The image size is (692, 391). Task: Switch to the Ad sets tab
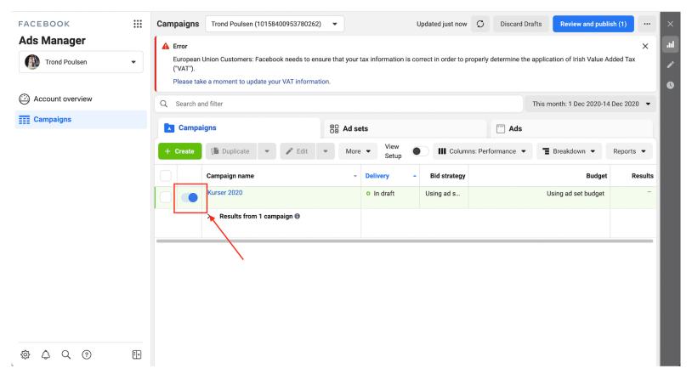pos(406,128)
